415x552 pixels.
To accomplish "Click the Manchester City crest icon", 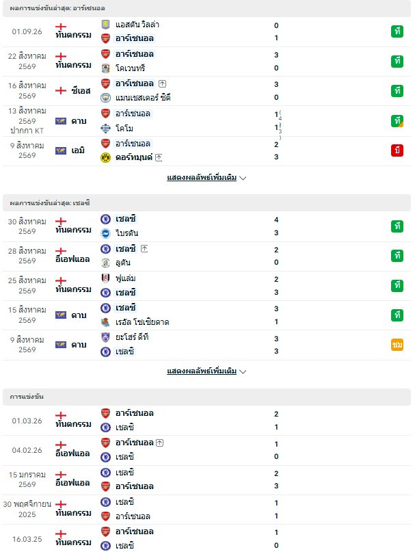I will (x=105, y=98).
